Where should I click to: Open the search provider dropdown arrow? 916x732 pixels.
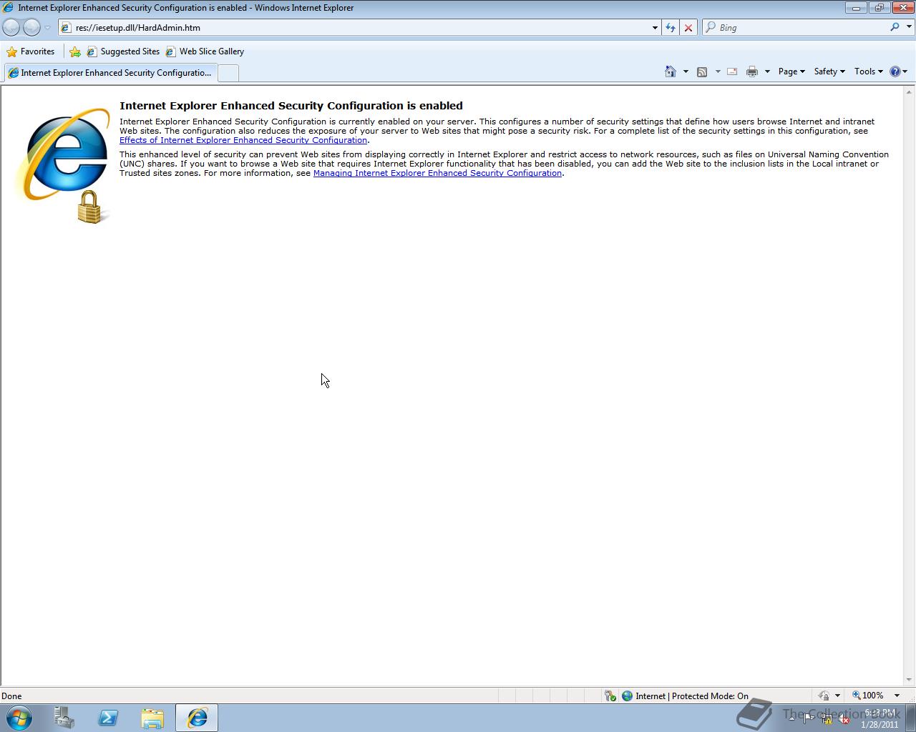tap(910, 27)
